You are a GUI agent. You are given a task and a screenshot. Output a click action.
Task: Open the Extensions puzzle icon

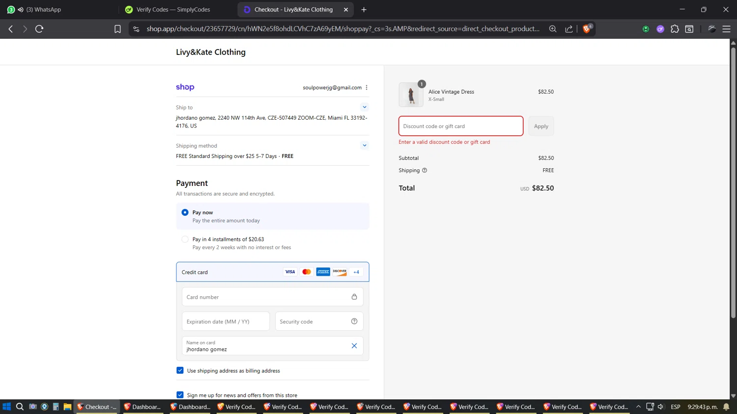675,29
